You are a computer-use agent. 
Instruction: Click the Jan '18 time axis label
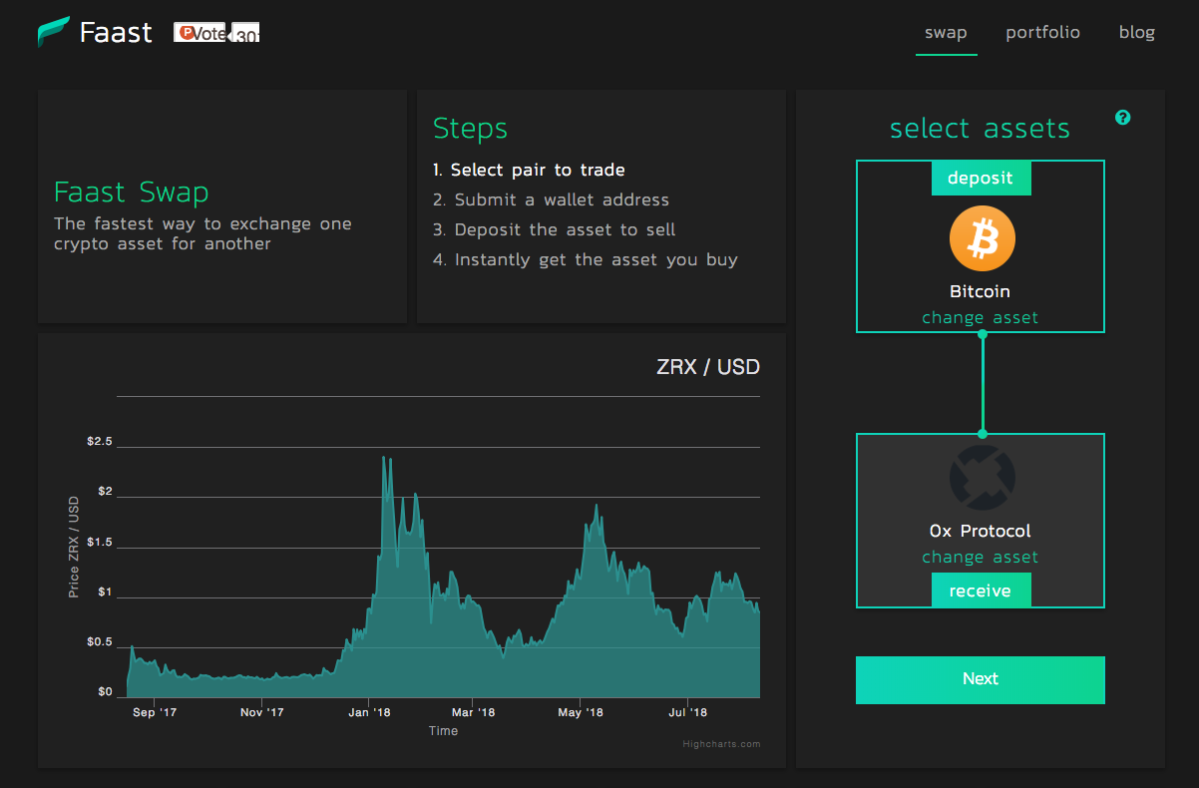369,712
